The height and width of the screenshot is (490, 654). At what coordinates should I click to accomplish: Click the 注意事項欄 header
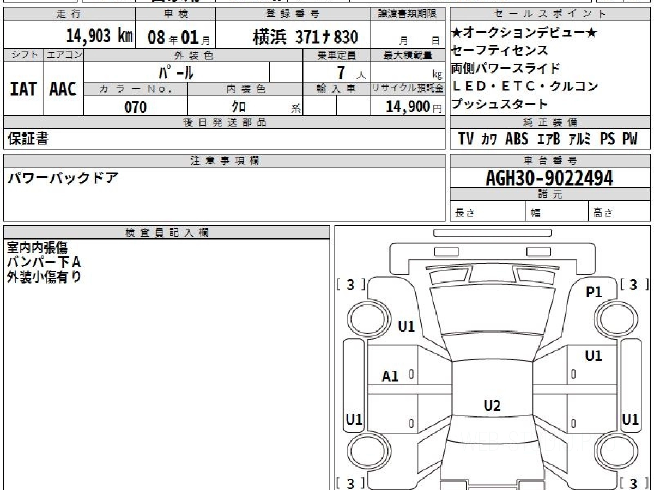pos(224,161)
